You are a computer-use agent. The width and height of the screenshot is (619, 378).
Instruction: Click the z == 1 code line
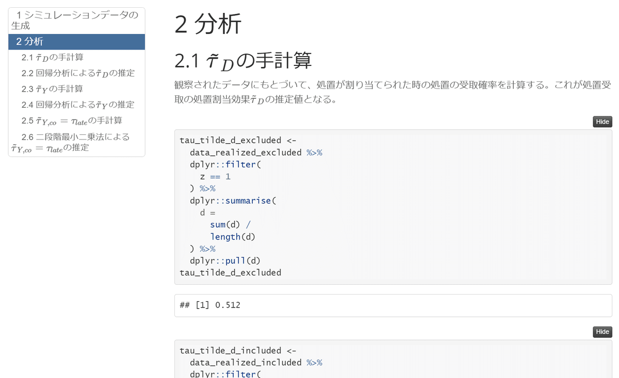point(215,177)
